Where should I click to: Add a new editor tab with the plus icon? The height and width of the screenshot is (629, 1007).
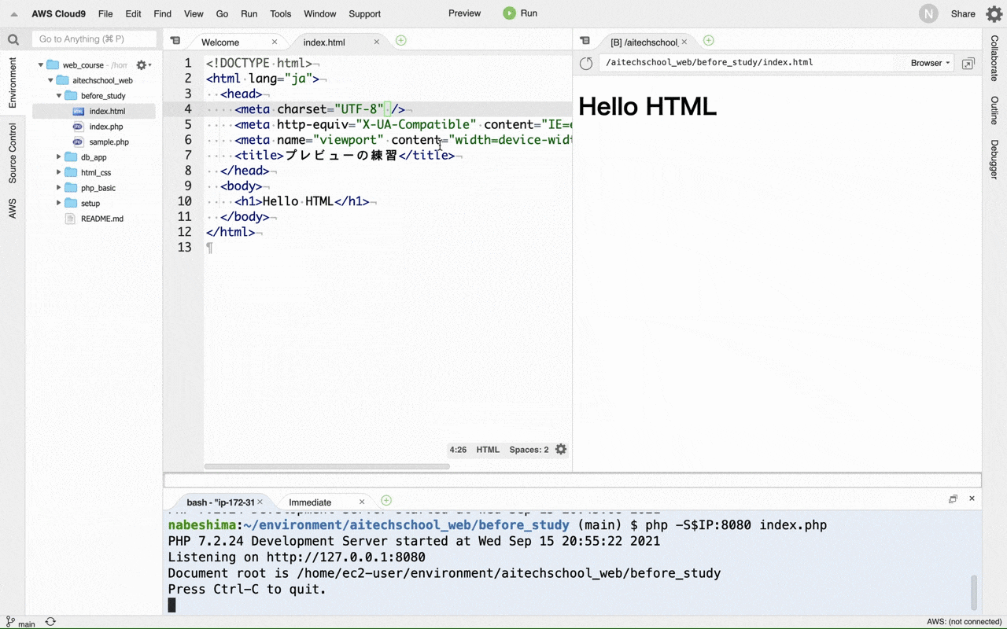[x=400, y=41]
